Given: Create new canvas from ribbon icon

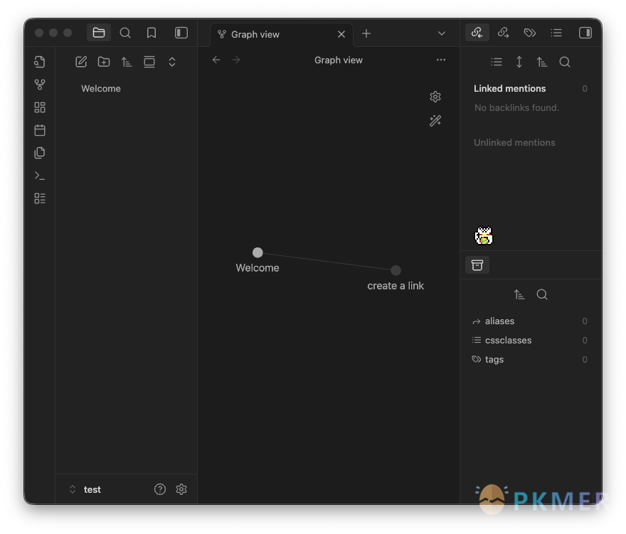Looking at the screenshot, I should (x=40, y=107).
